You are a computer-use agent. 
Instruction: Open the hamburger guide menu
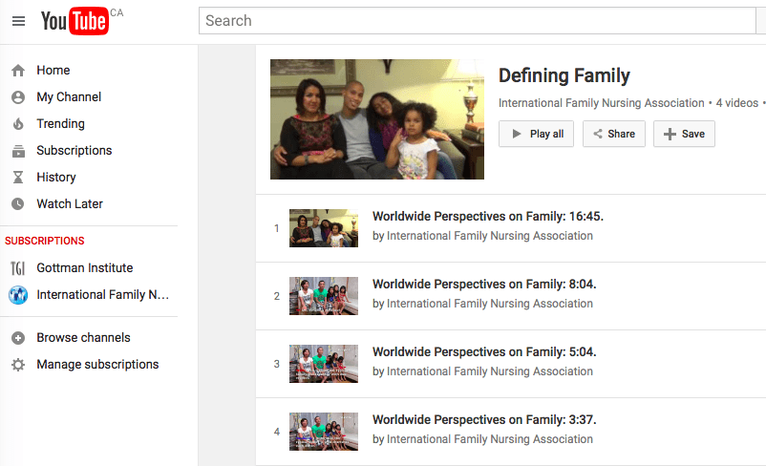(x=18, y=21)
